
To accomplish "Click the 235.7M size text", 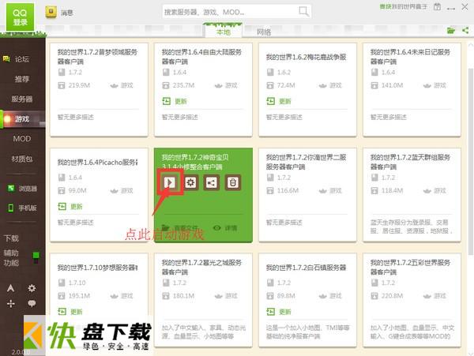I will pyautogui.click(x=183, y=85).
